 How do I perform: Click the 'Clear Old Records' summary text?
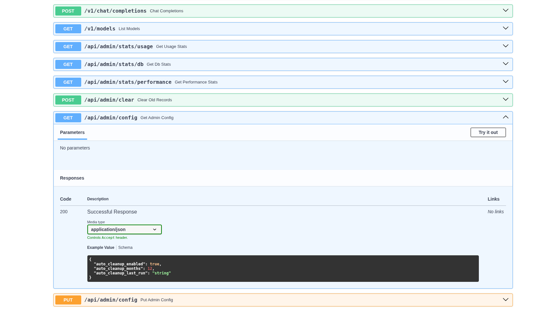(155, 100)
